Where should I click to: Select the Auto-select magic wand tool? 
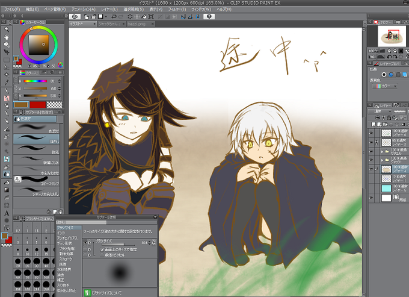click(7, 75)
